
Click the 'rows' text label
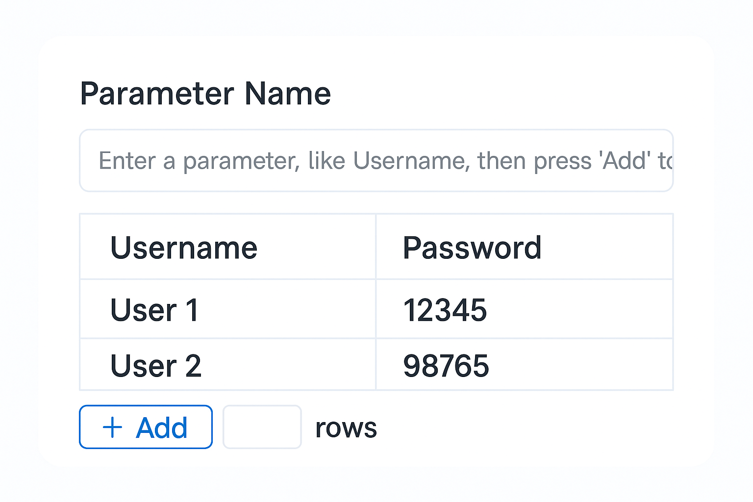coord(346,427)
